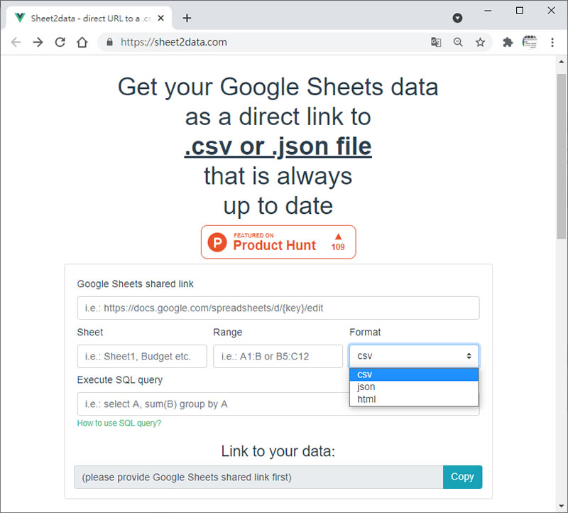568x513 pixels.
Task: Click the Product Hunt featured badge
Action: [x=278, y=242]
